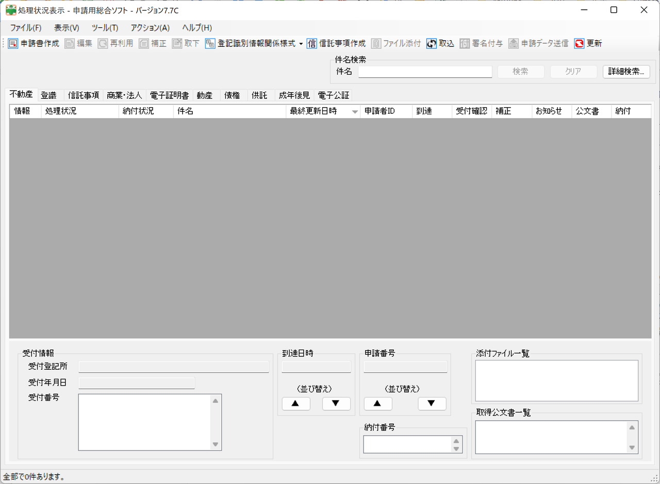Select the 商業・法人 tab
The width and height of the screenshot is (660, 484).
[x=124, y=95]
